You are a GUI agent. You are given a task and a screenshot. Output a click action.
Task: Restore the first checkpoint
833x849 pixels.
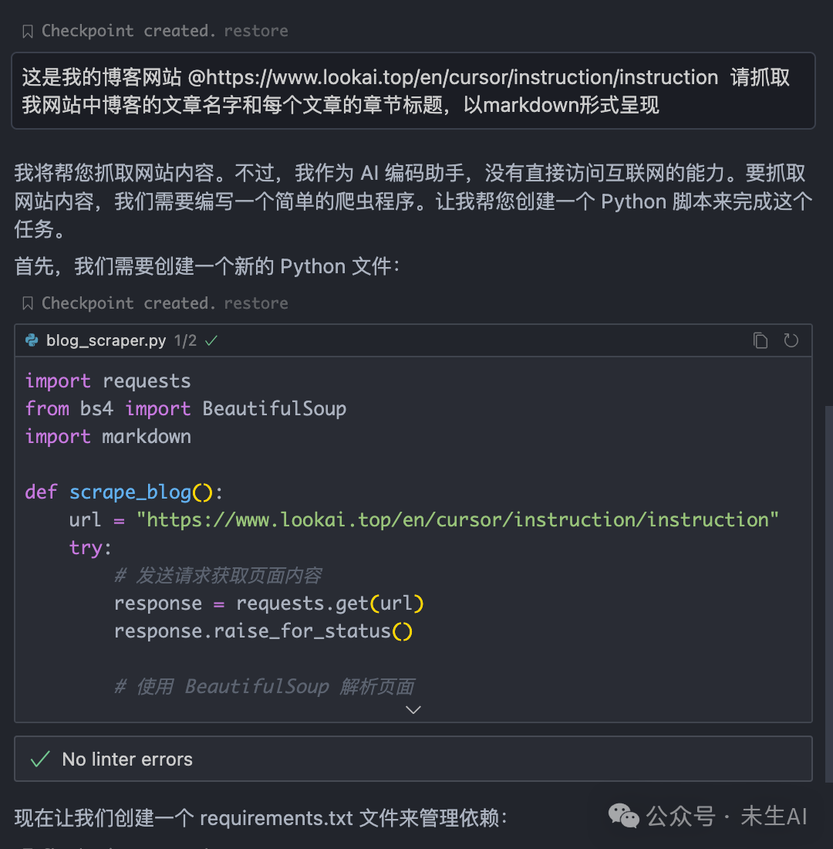click(x=255, y=30)
